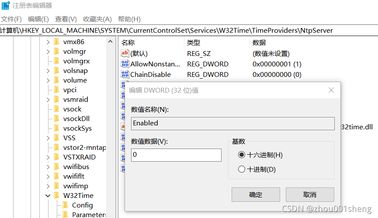Click the volmgr folder icon
Viewport: 378px width, 218px height.
57,51
